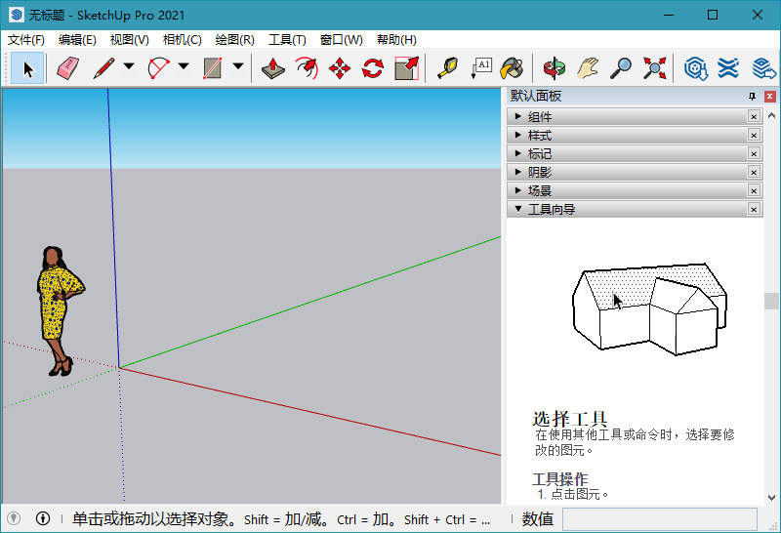This screenshot has width=781, height=533.
Task: Open the 相机(C) menu
Action: tap(182, 40)
